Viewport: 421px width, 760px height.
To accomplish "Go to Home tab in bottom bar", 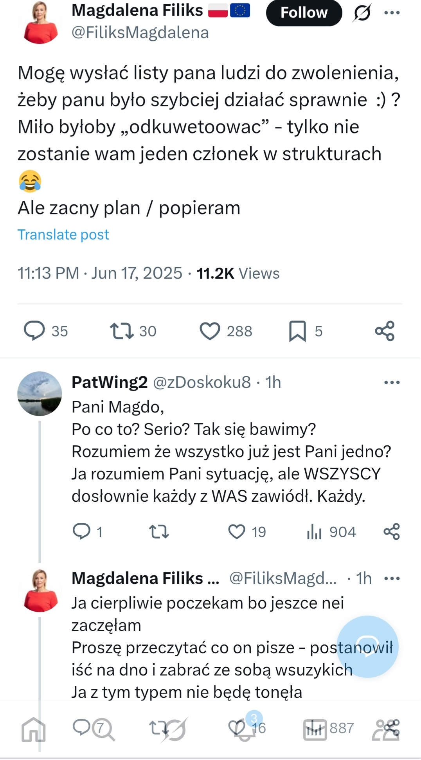I will tap(34, 729).
